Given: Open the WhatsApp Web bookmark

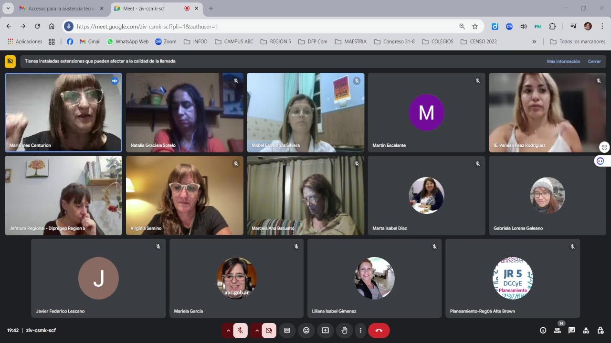Looking at the screenshot, I should [127, 41].
